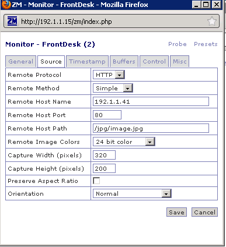This screenshot has width=226, height=247.
Task: Click the Remote Host Name field
Action: (151, 101)
